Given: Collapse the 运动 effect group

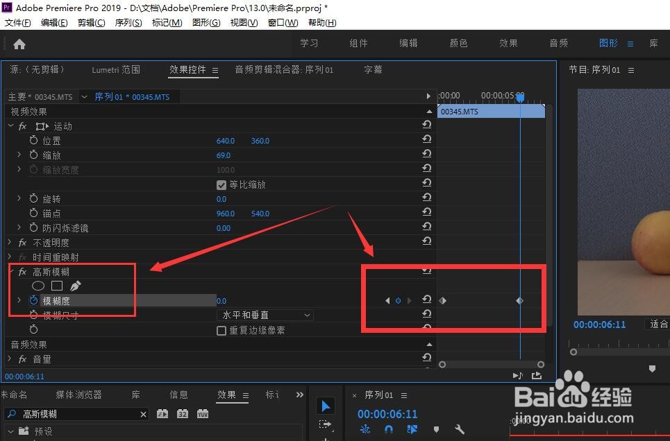Looking at the screenshot, I should click(10, 126).
